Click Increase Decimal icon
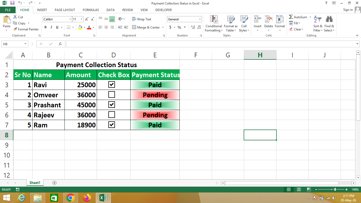This screenshot has width=361, height=203. (x=193, y=27)
